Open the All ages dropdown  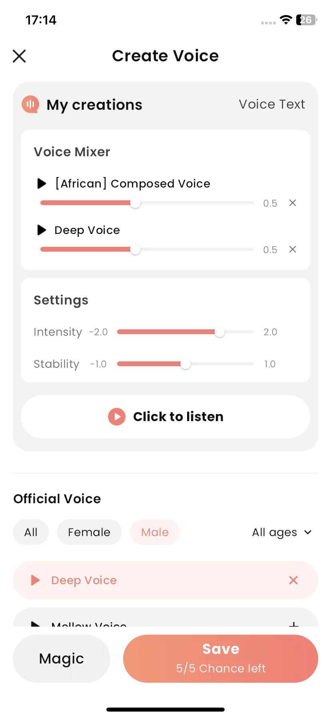click(x=282, y=532)
